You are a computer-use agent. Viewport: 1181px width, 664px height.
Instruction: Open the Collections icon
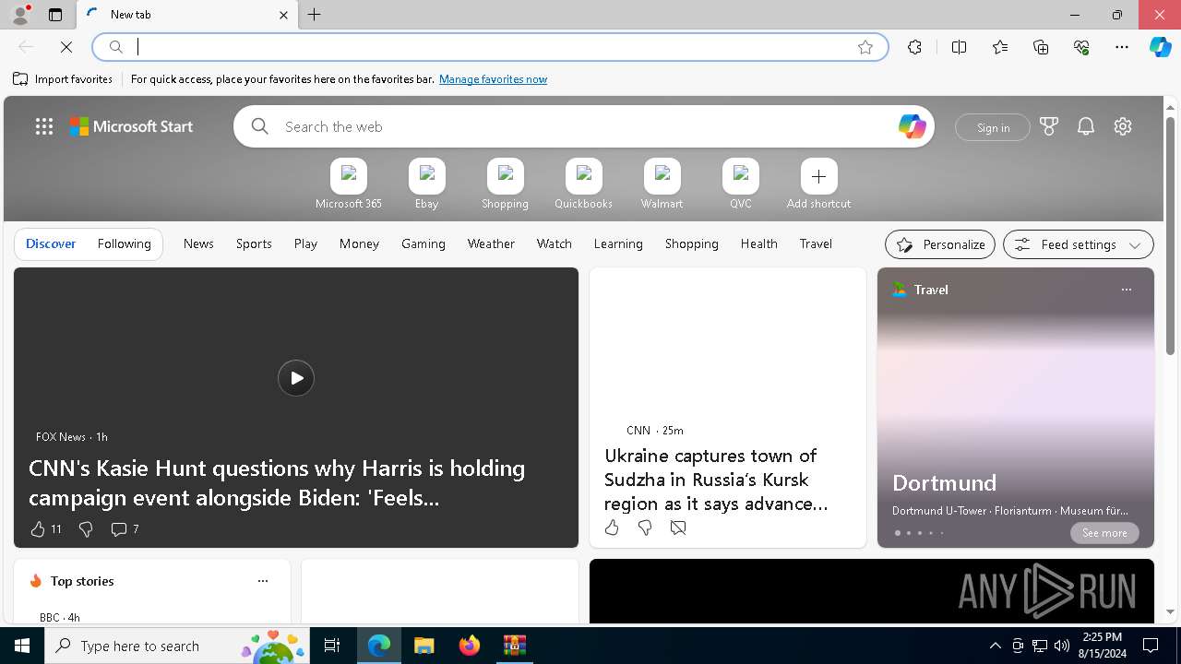pyautogui.click(x=1041, y=47)
